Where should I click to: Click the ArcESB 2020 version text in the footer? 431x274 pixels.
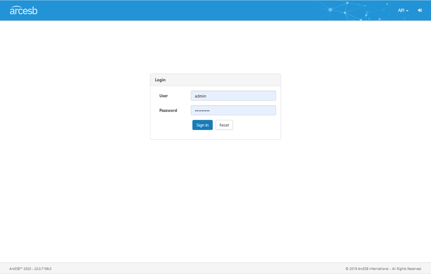coord(30,269)
